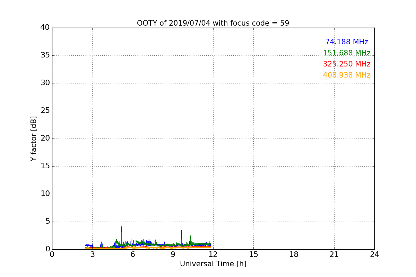Click the y-axis tick label 10

point(45,194)
